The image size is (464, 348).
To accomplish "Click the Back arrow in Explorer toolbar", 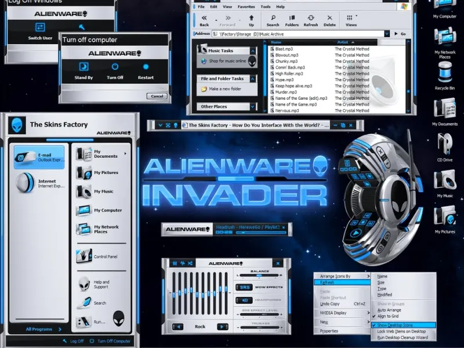I will [204, 18].
